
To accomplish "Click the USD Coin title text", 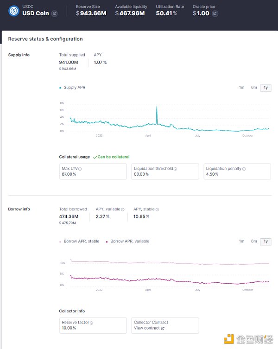I will (x=36, y=13).
